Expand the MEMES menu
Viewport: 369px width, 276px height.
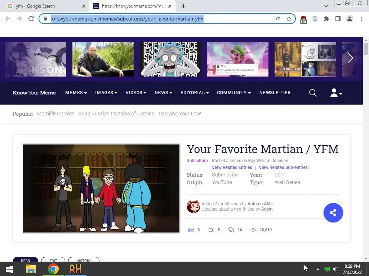(x=76, y=93)
